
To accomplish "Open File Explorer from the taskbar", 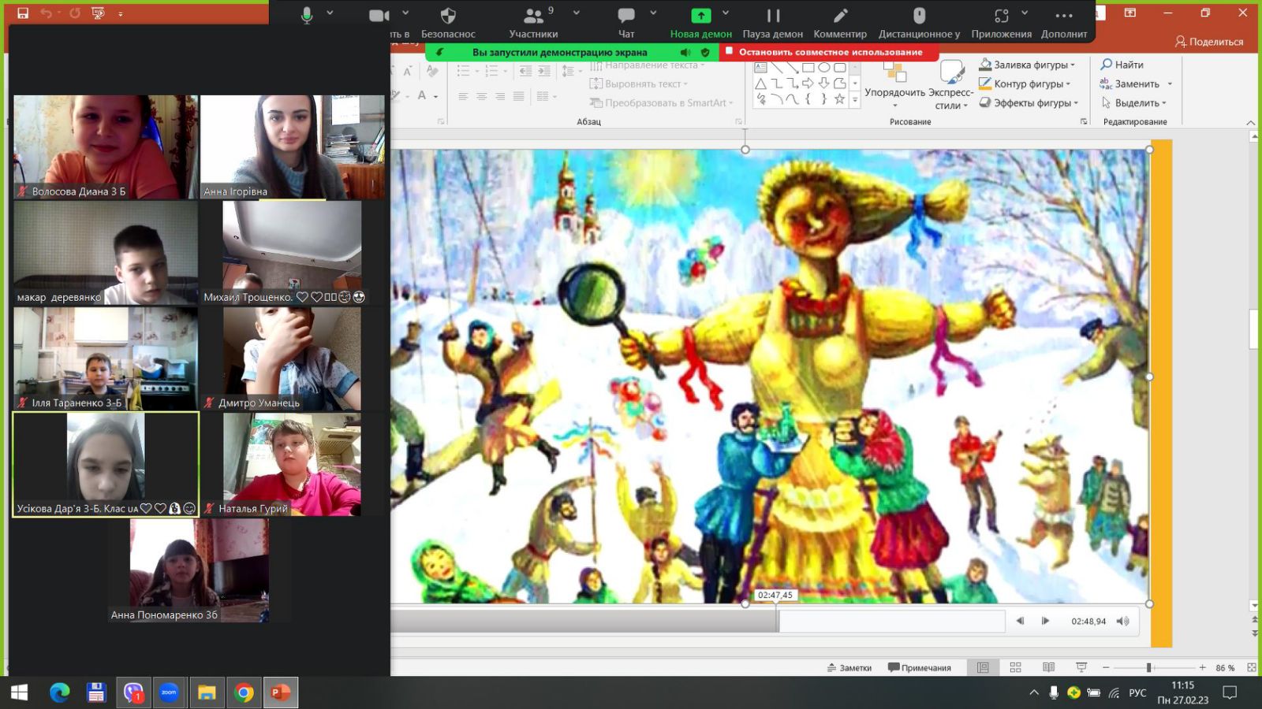I will point(207,692).
